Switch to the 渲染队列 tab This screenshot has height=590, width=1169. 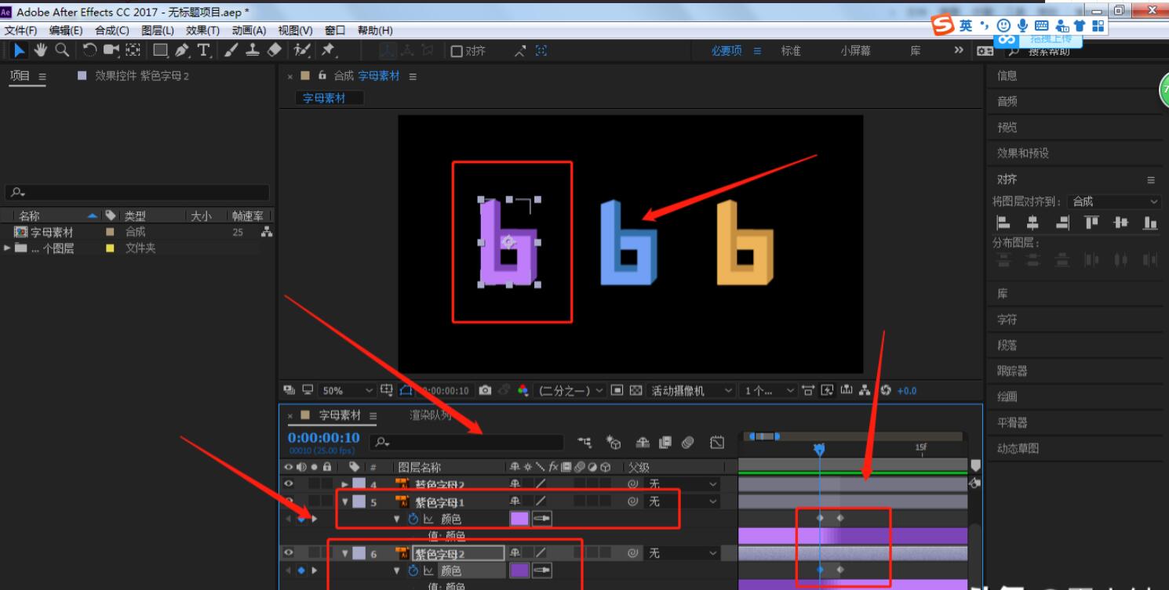tap(431, 415)
